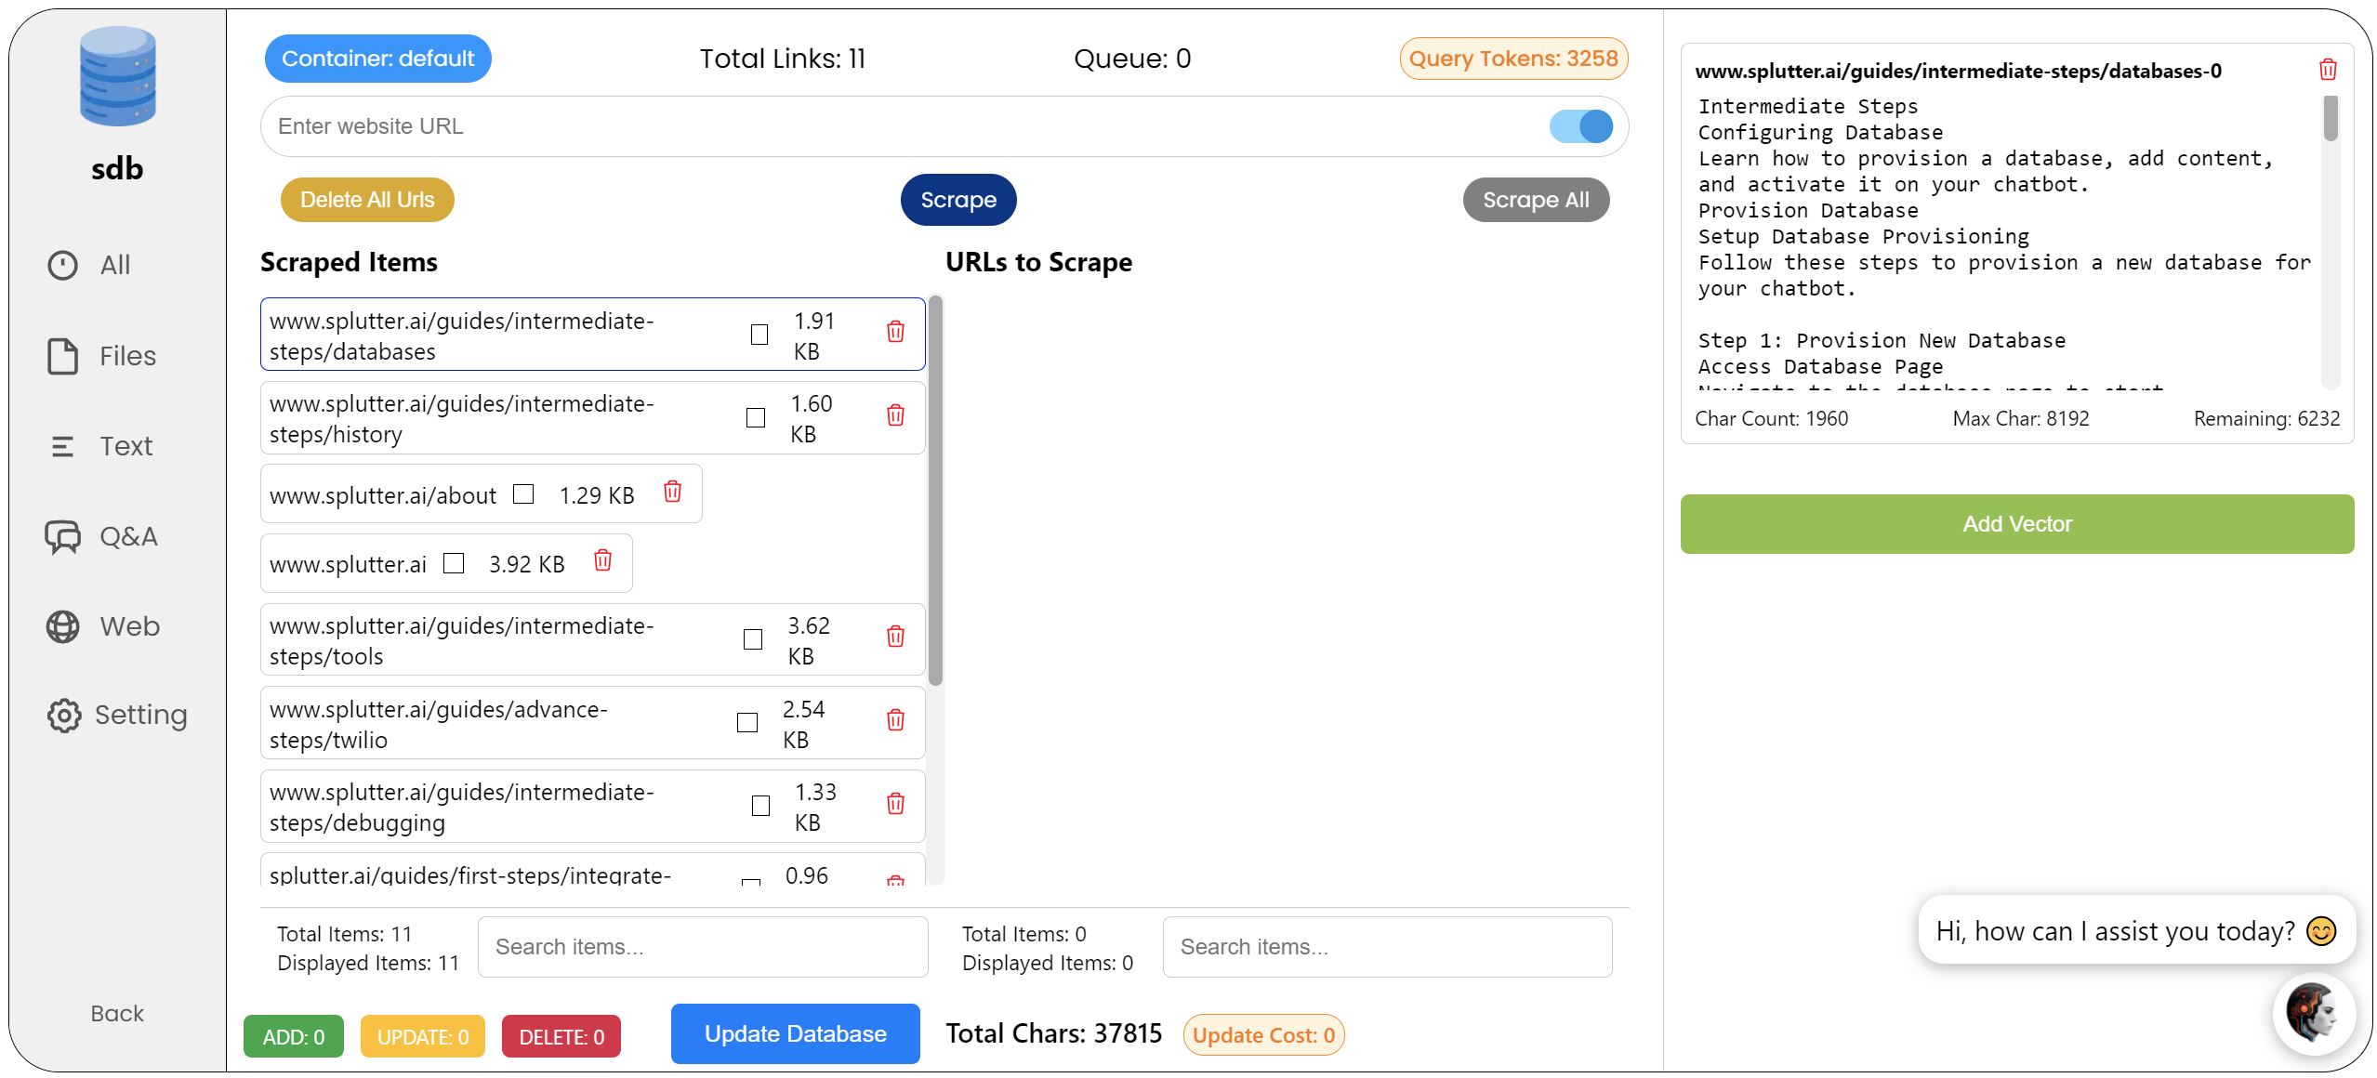Viewport: 2377px width, 1078px height.
Task: Check the intermediate-steps/tools item checkbox
Action: tap(753, 639)
